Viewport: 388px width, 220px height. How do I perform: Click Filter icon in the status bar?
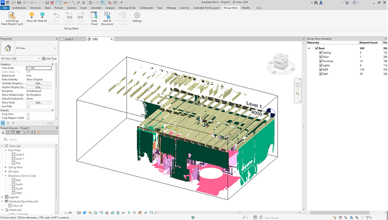click(x=368, y=217)
